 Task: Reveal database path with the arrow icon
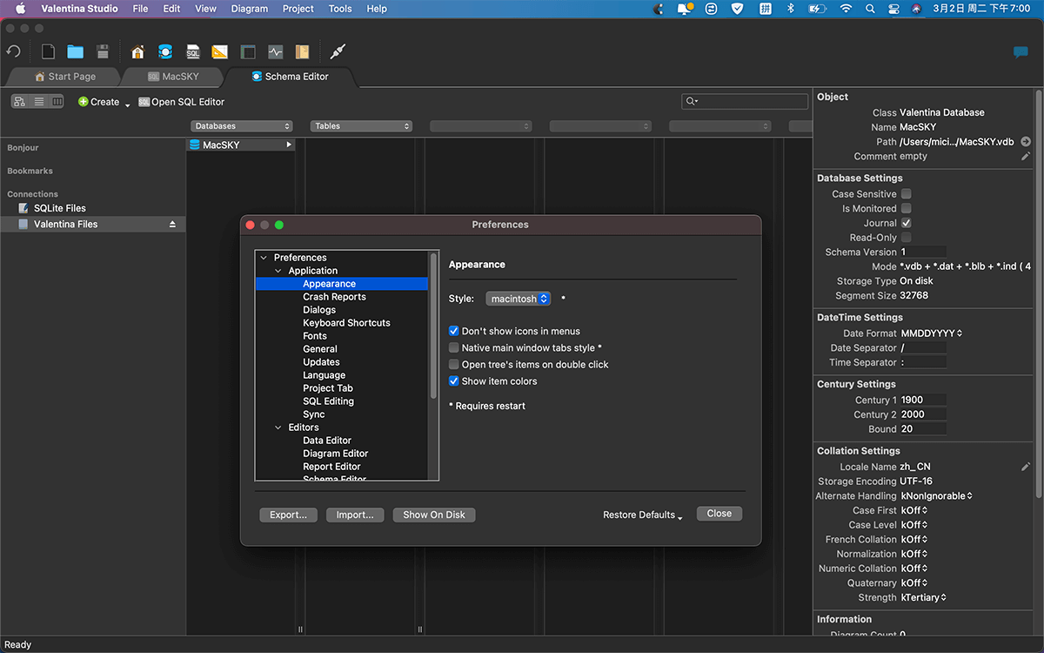[1026, 142]
